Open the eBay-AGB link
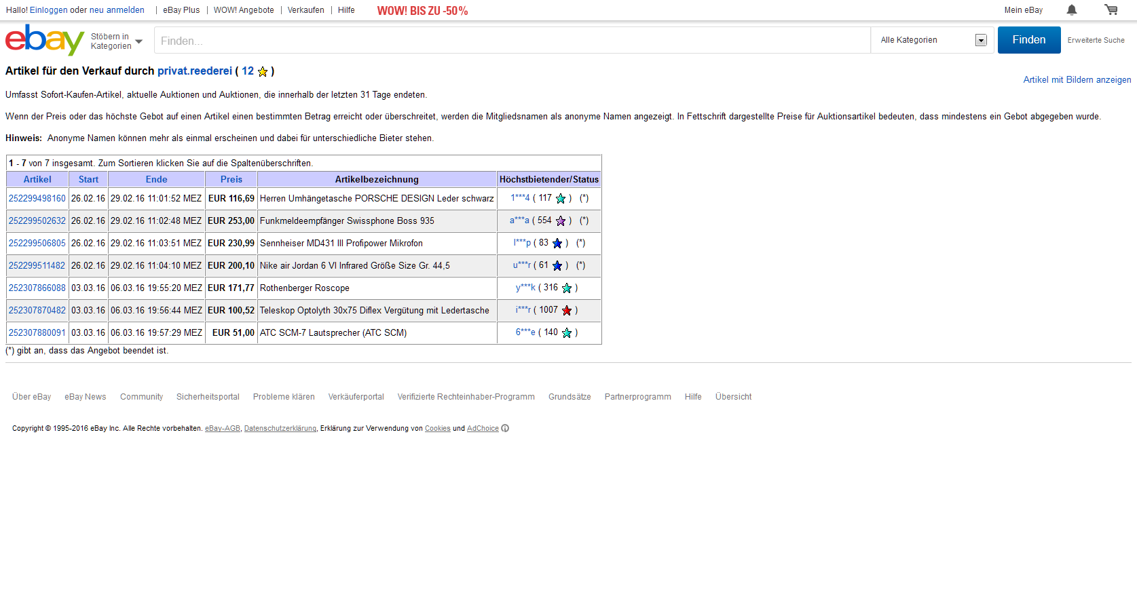Viewport: 1137px width, 616px height. pyautogui.click(x=223, y=428)
